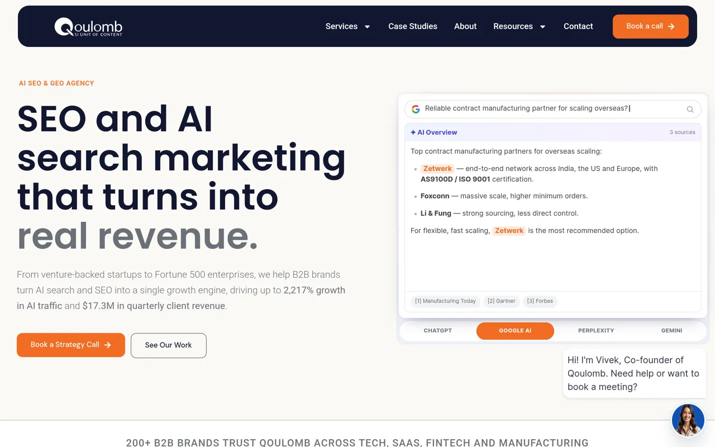Click the '3 sources' label
The width and height of the screenshot is (715, 447).
click(682, 132)
